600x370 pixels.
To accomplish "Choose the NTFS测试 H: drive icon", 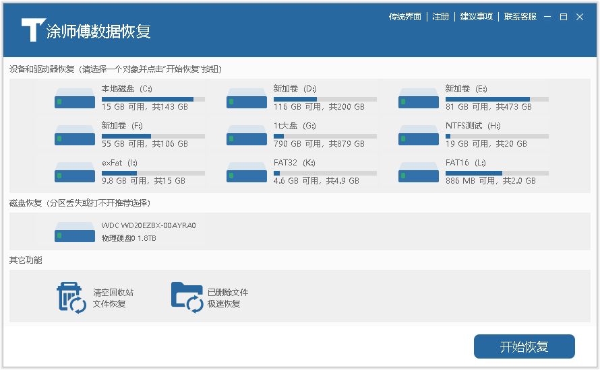I will click(418, 135).
